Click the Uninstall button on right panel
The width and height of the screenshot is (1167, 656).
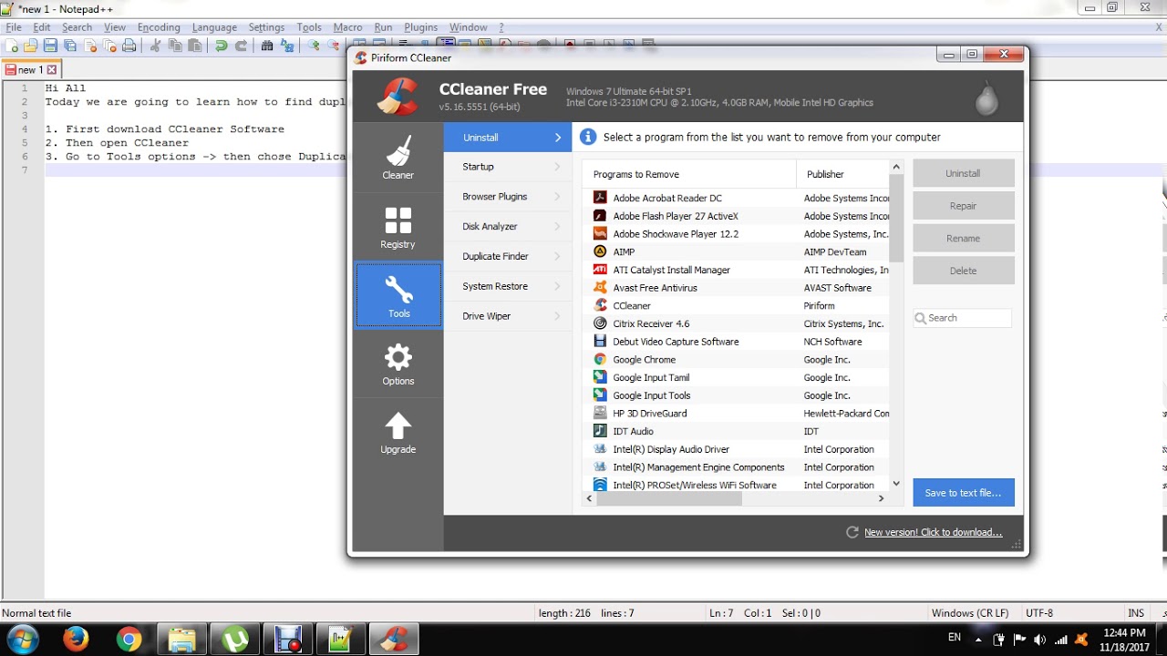[x=963, y=173]
